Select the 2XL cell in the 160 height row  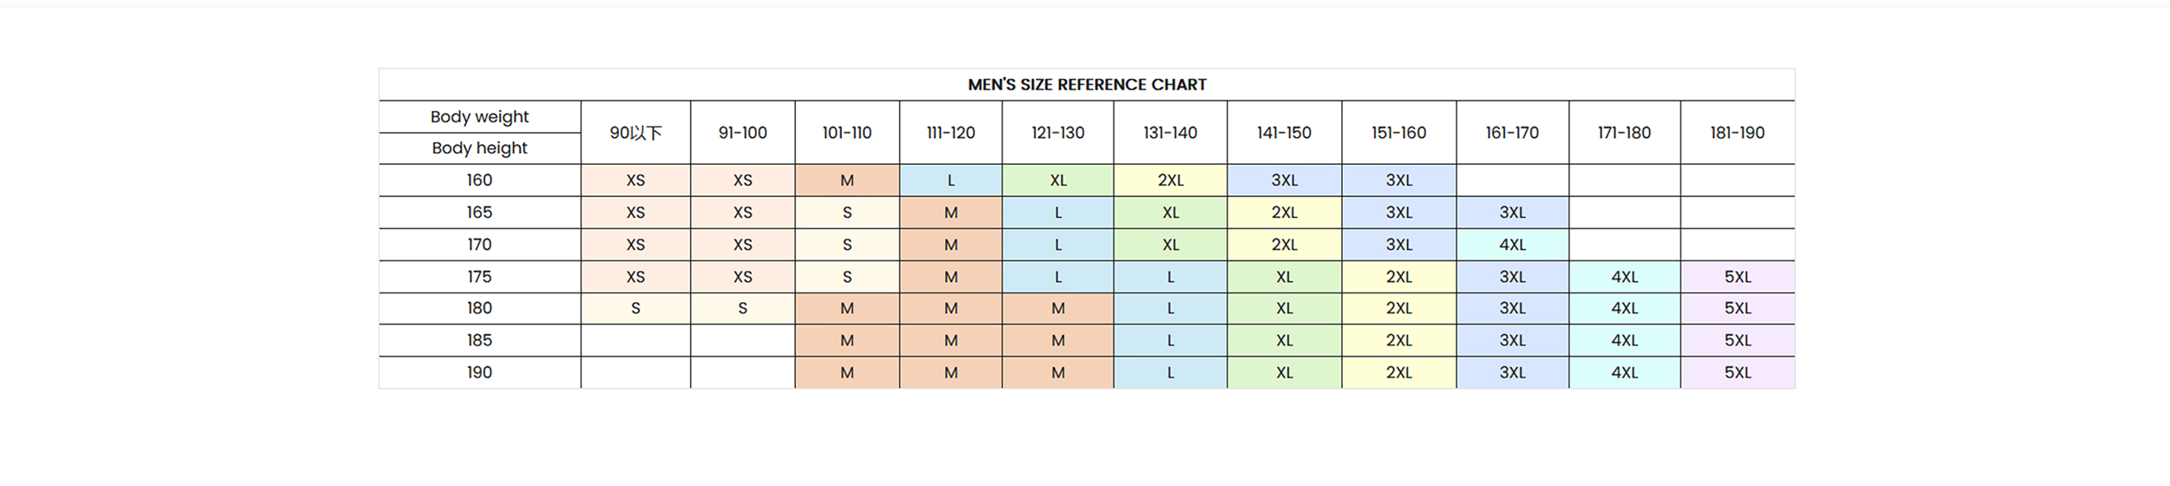coord(1170,181)
